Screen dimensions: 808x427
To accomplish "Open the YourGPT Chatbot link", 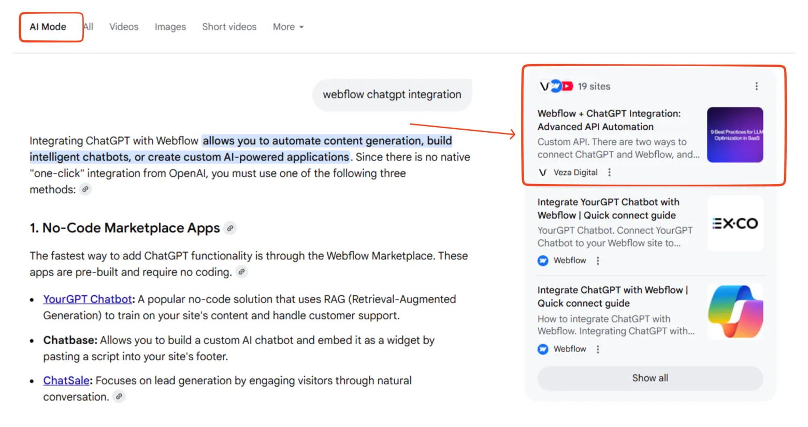I will tap(88, 299).
